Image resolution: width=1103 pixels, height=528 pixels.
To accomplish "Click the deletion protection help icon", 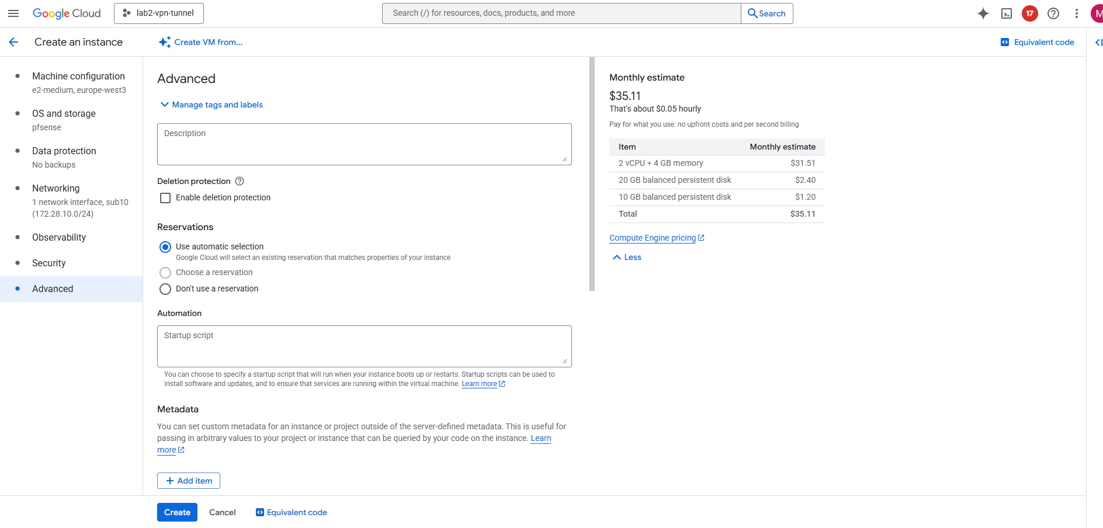I will click(240, 181).
